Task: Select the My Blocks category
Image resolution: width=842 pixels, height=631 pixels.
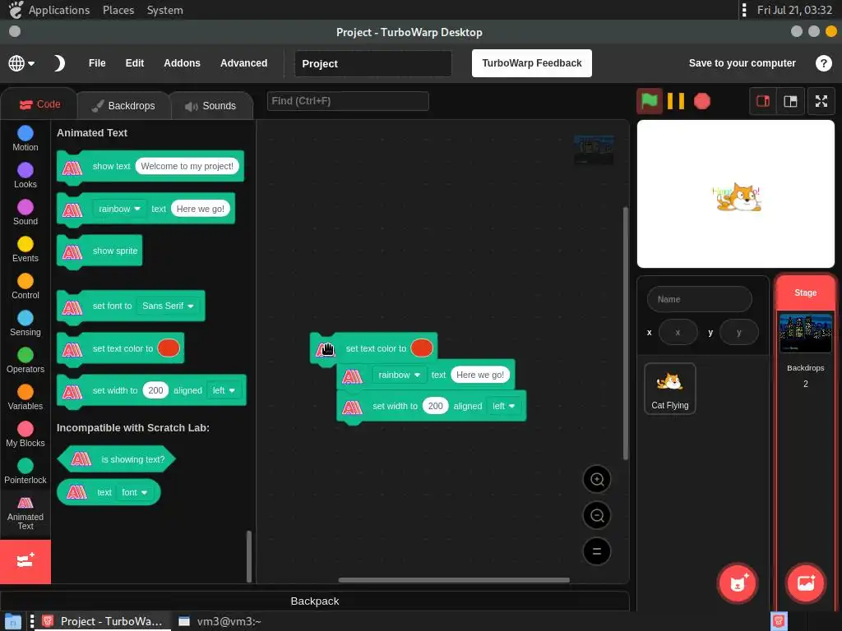Action: tap(25, 435)
